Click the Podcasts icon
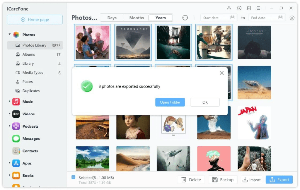300x190 pixels. tap(16, 126)
